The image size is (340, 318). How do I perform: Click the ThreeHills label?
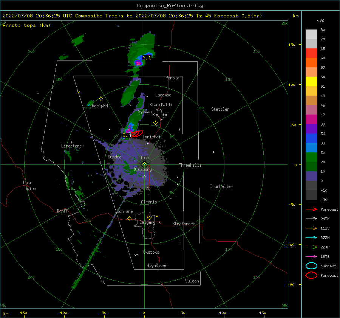(x=190, y=165)
